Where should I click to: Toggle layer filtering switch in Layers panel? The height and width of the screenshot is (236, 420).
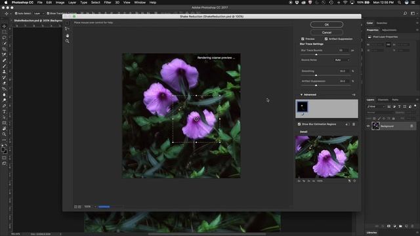pos(415,106)
